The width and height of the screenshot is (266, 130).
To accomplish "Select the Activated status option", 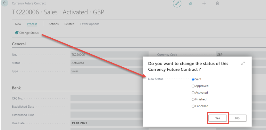I will pos(193,93).
